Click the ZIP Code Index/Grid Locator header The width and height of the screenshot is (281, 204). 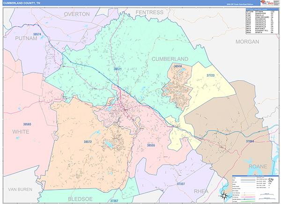262,9
